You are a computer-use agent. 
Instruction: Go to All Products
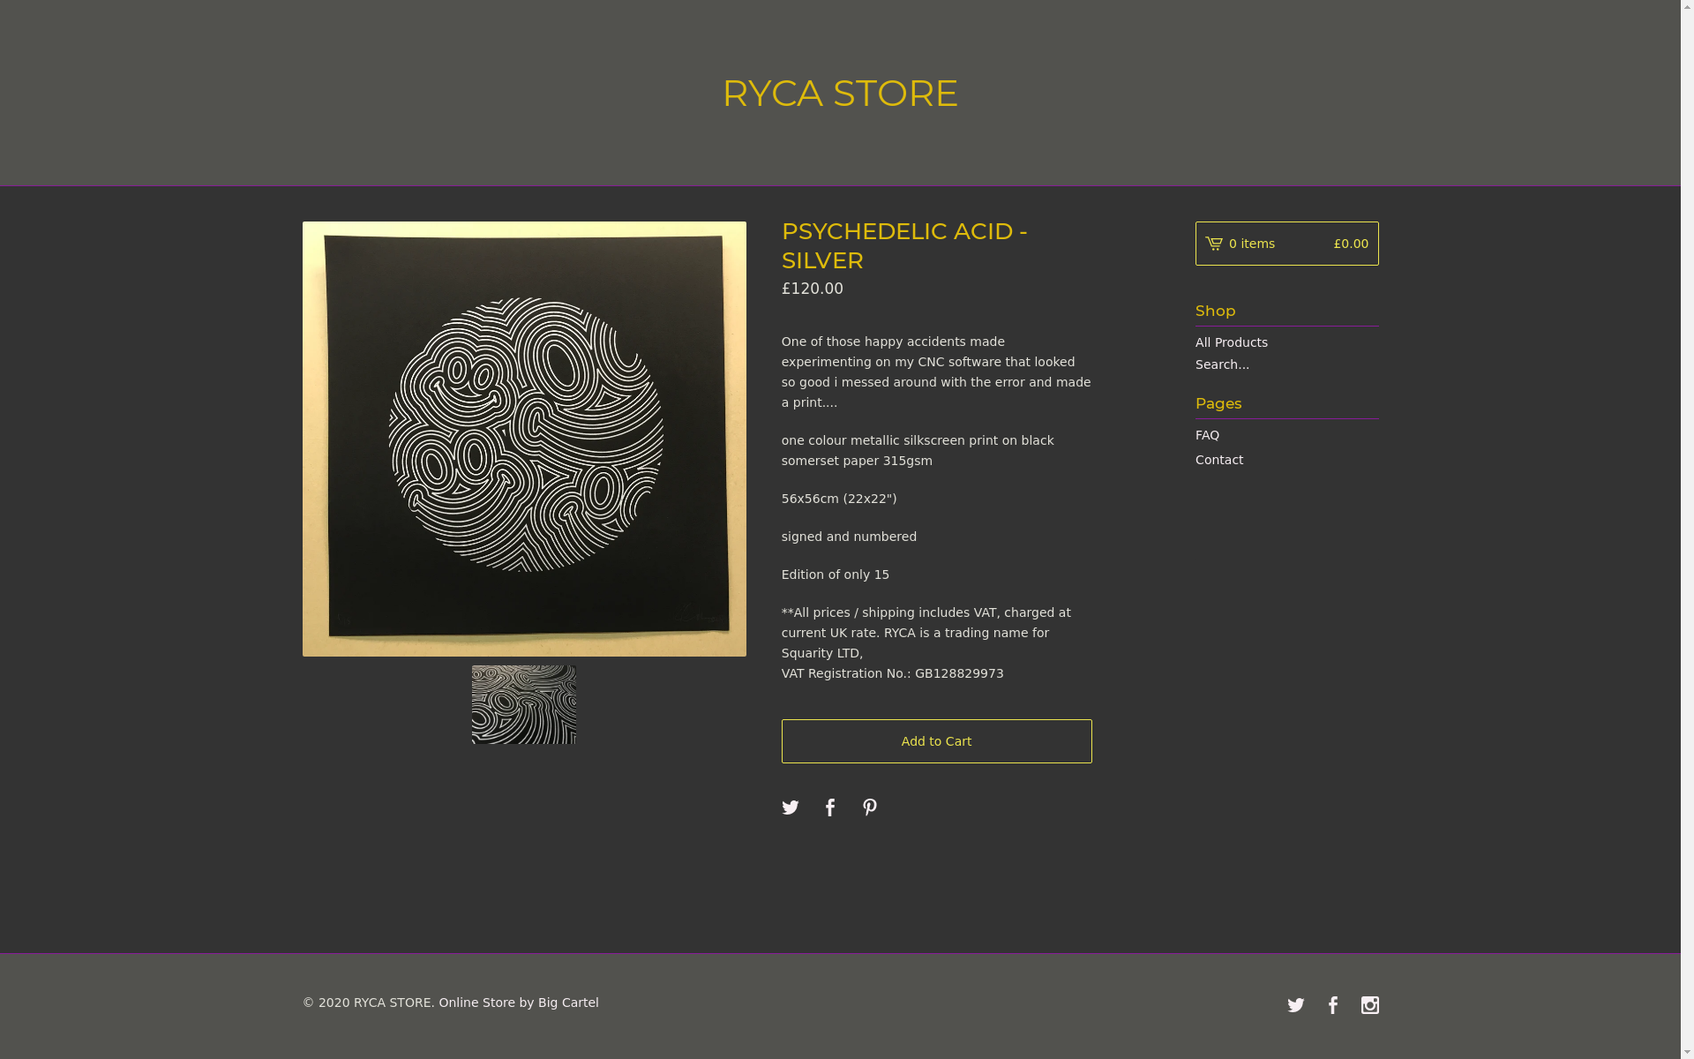coord(1231,342)
